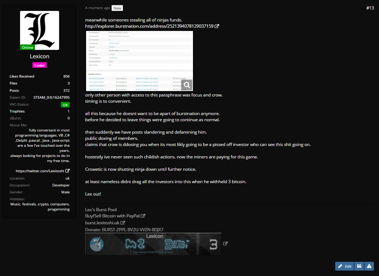Click external-link icon after PayPal link
Screen dimensions: 379x276
[143, 216]
